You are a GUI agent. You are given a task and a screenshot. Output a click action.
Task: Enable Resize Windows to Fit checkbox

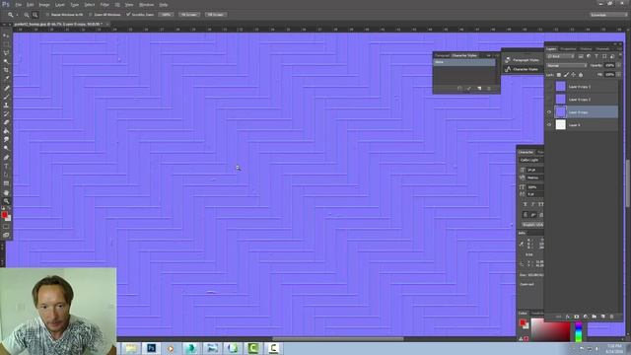(x=48, y=15)
